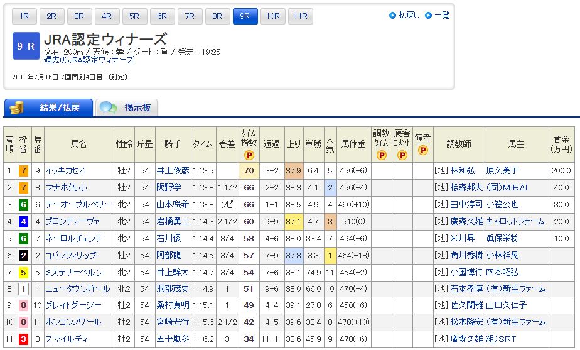Open horse イッキカセイ page
Screen dimensions: 580x350
coord(66,171)
